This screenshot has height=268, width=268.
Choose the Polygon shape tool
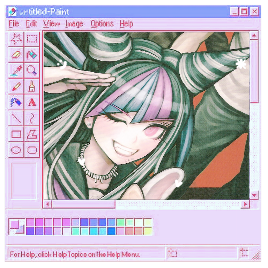click(x=32, y=134)
